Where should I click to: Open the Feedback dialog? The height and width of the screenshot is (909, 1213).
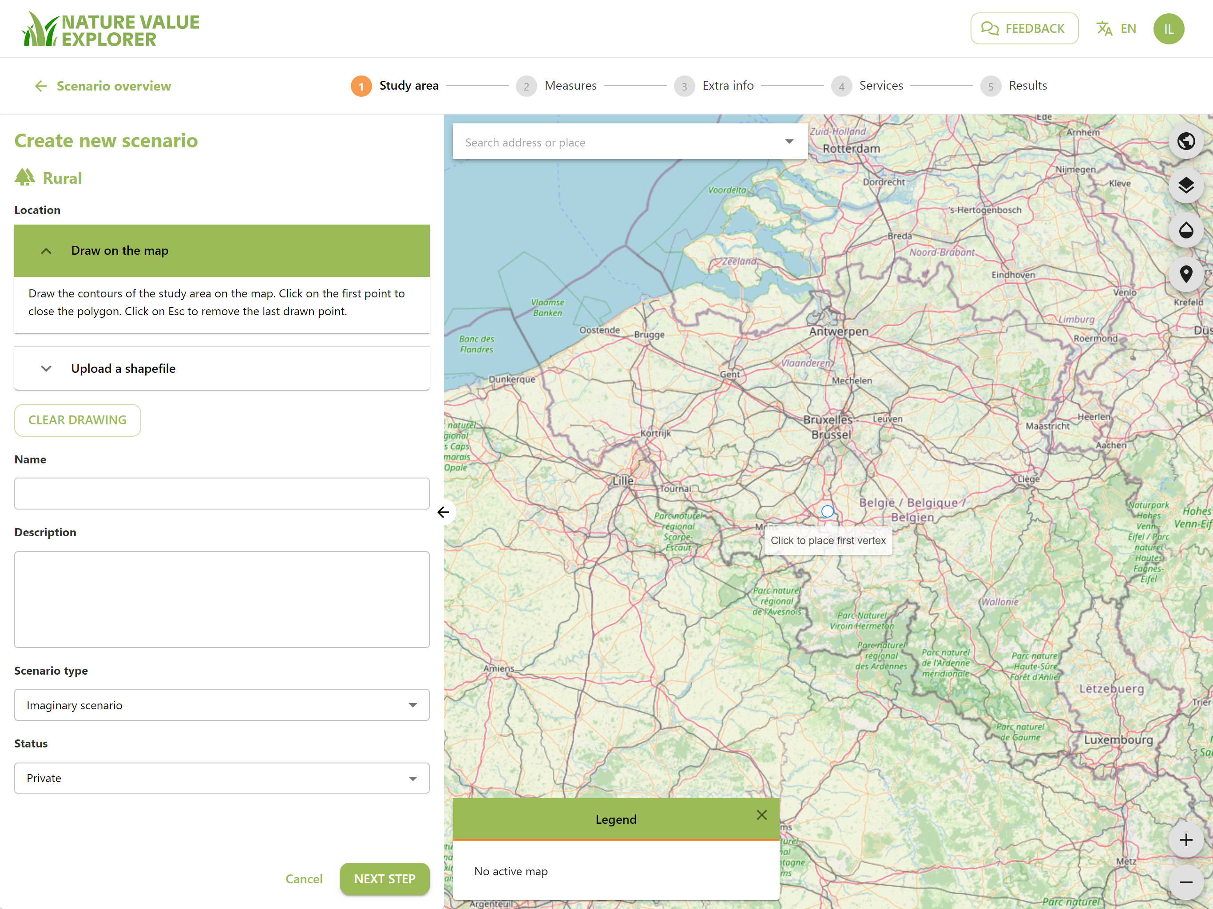(1024, 28)
